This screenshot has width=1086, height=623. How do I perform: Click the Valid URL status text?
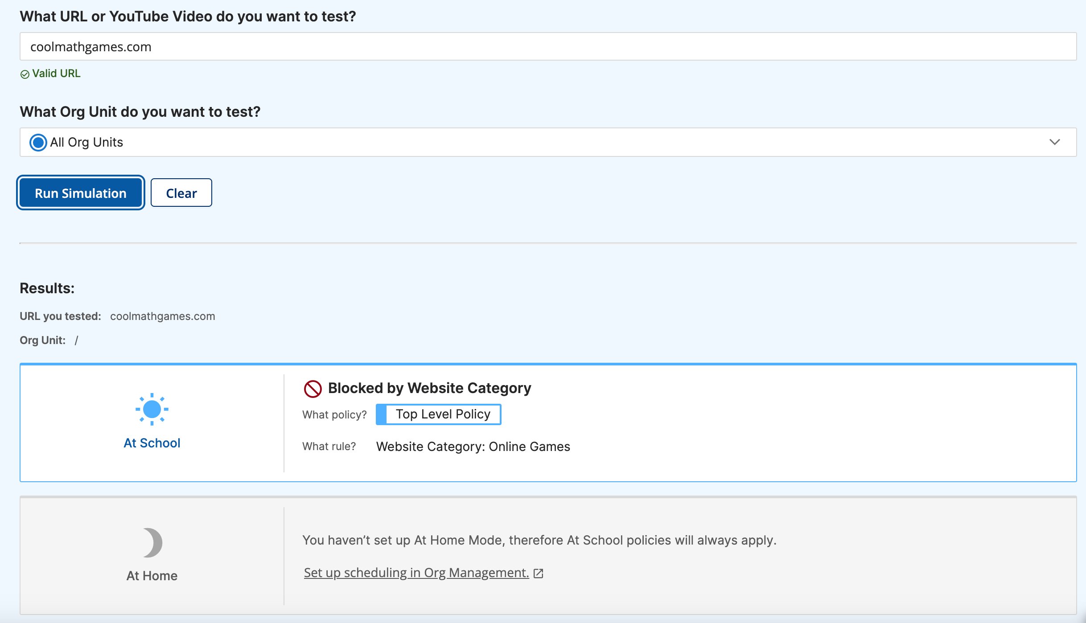coord(56,74)
